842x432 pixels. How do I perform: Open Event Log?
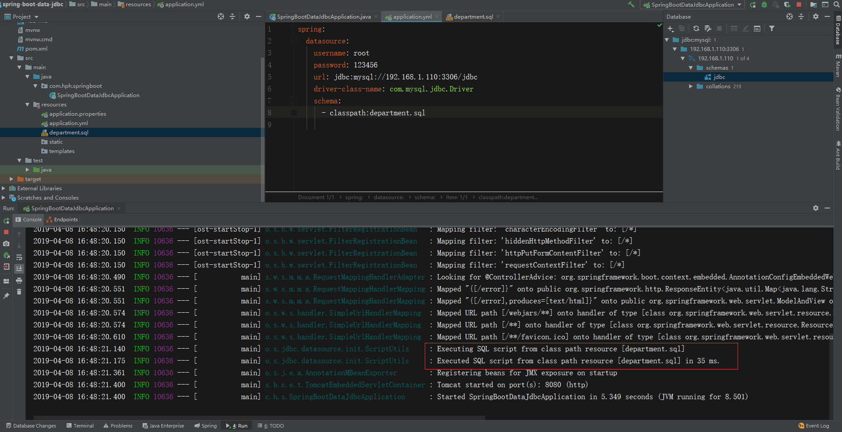(x=814, y=426)
